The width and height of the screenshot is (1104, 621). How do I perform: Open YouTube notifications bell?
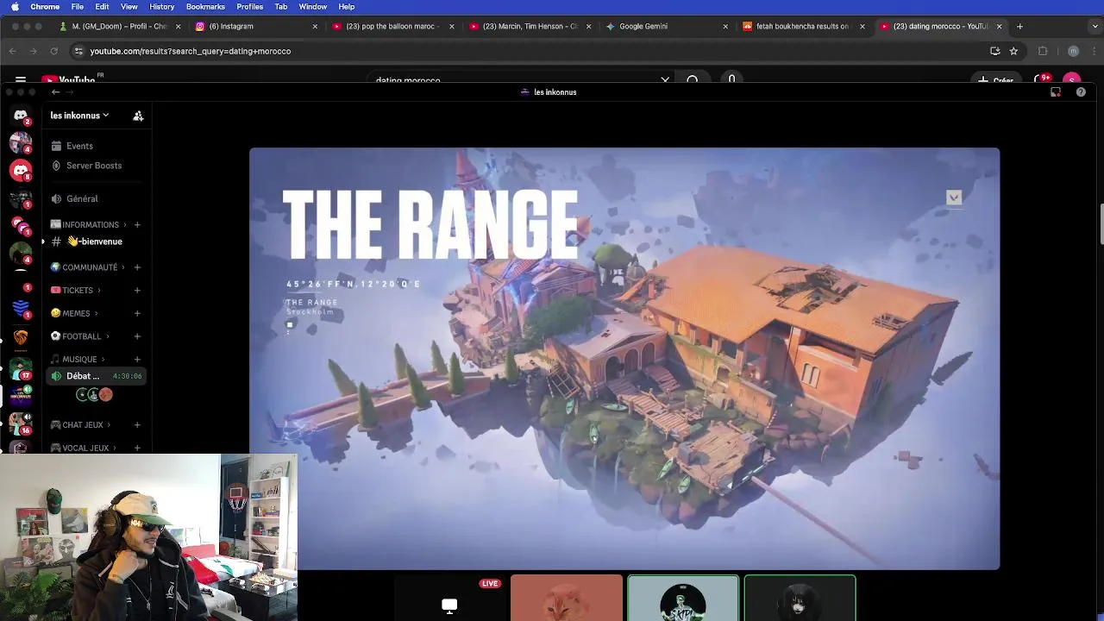(1043, 80)
